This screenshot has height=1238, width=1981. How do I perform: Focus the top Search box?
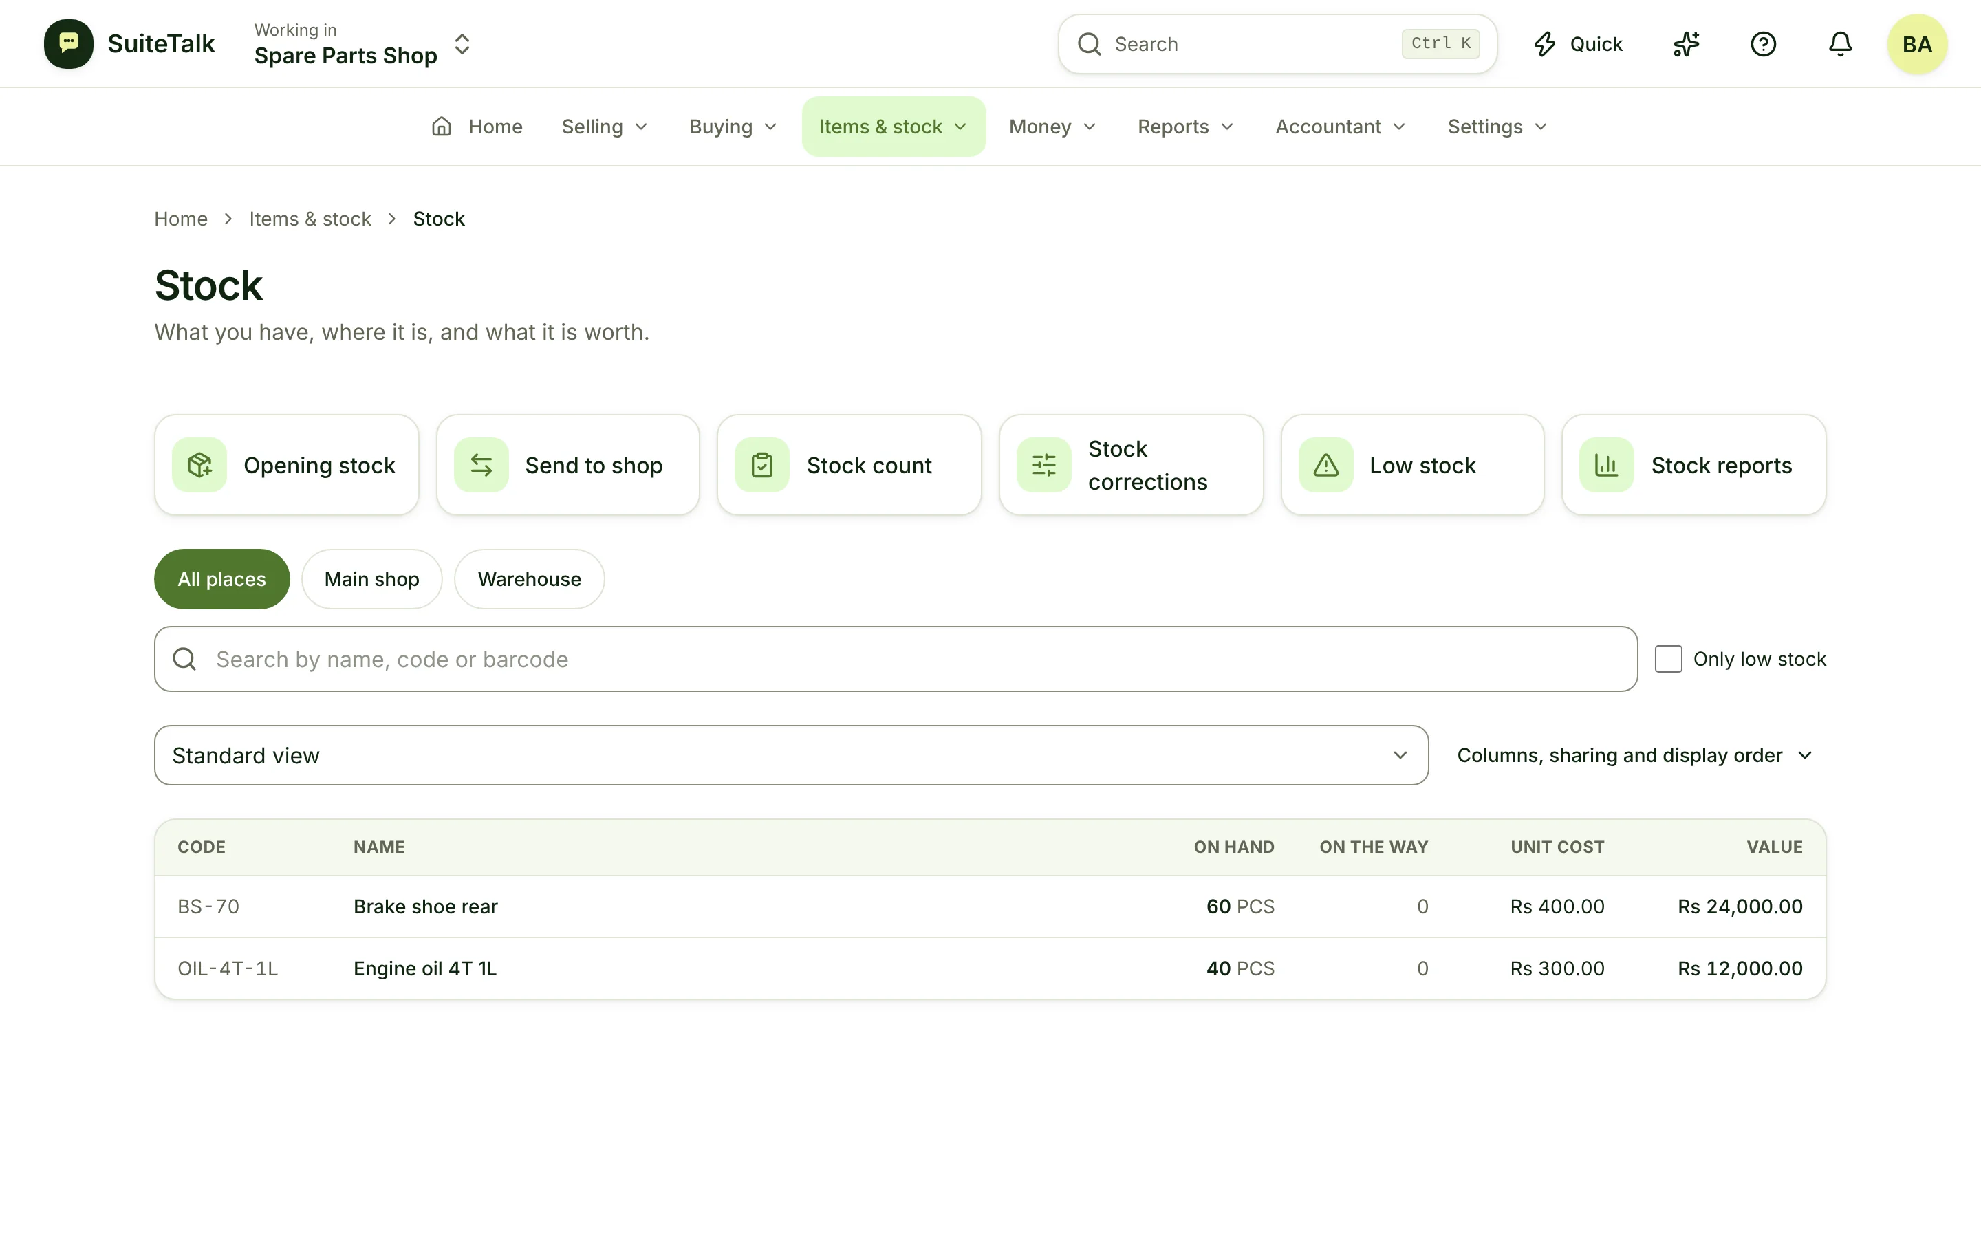(x=1278, y=44)
